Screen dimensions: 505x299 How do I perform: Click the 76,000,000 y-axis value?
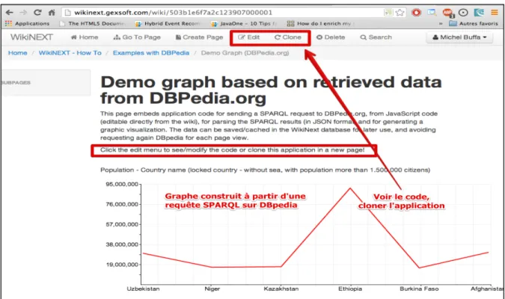point(122,204)
